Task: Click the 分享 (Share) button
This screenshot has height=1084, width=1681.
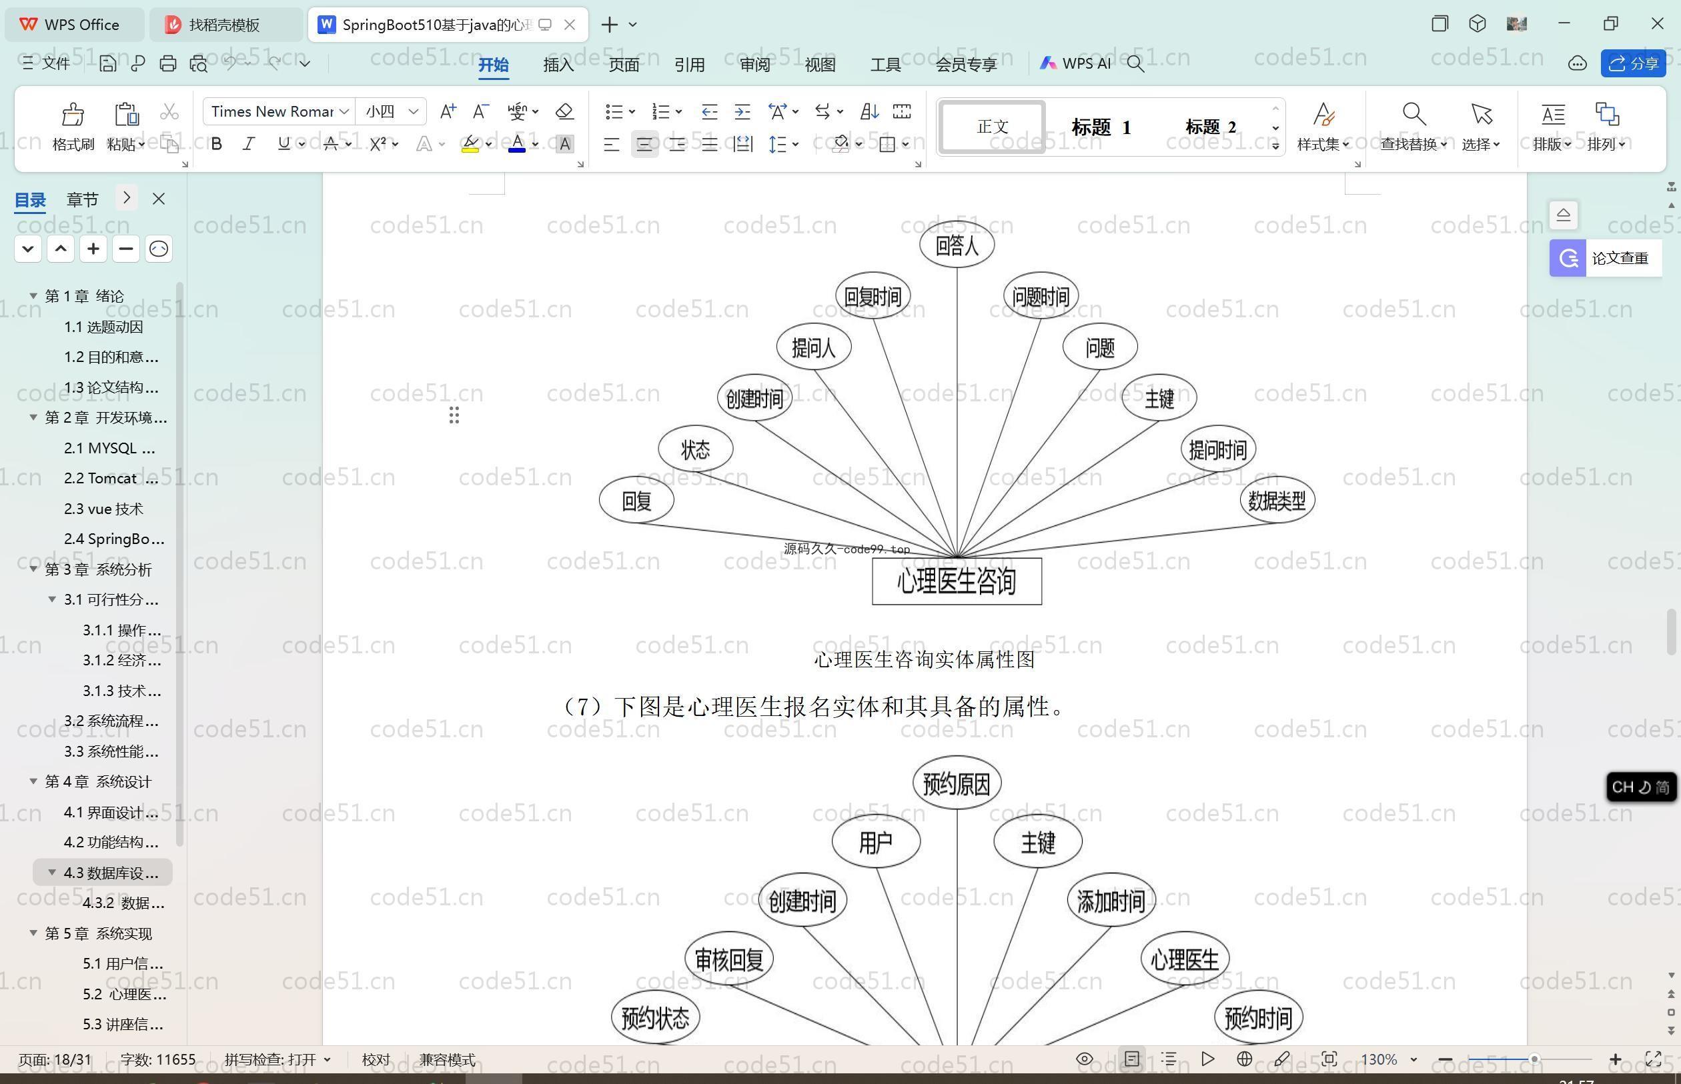Action: (x=1633, y=63)
